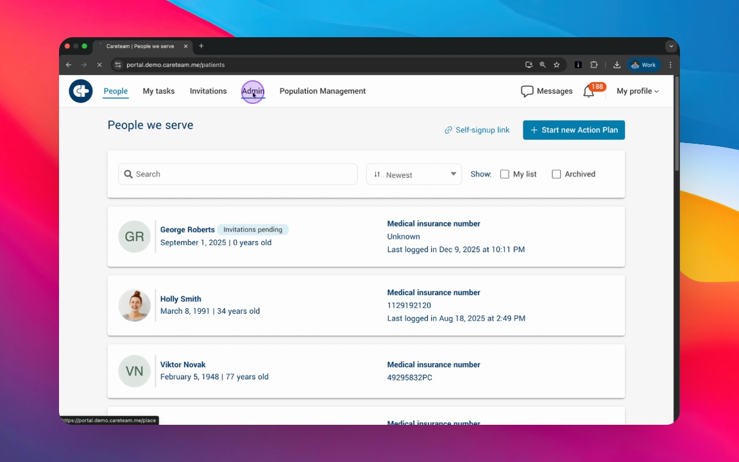Click the Work profile avatar button
Screen dimensions: 739x462
[643, 65]
